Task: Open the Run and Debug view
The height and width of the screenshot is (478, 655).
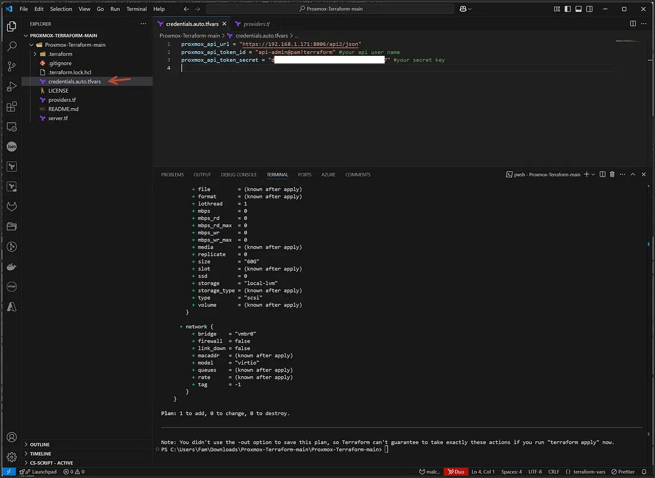Action: click(12, 86)
